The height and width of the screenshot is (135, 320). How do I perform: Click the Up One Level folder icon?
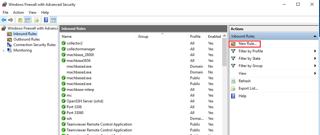[x=20, y=20]
